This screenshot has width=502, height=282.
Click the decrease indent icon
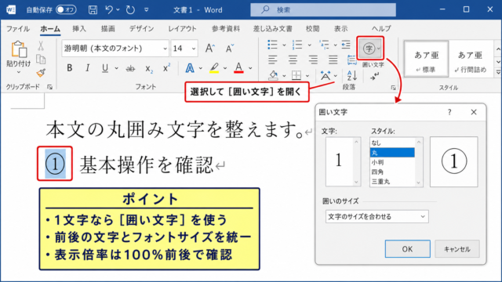pos(346,45)
